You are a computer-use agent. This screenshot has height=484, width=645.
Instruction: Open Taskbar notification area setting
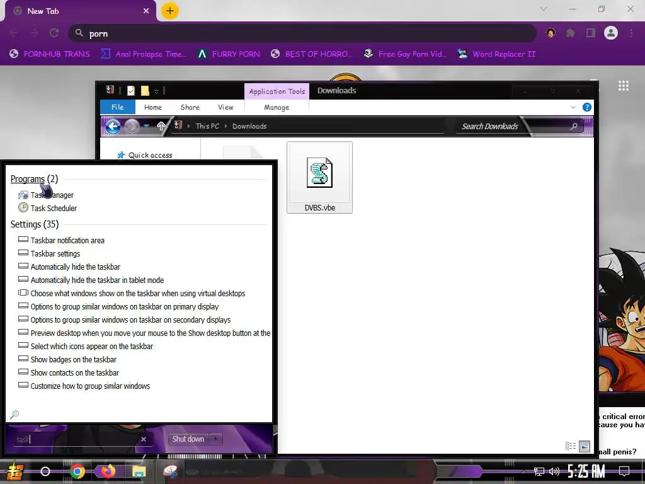click(x=62, y=240)
